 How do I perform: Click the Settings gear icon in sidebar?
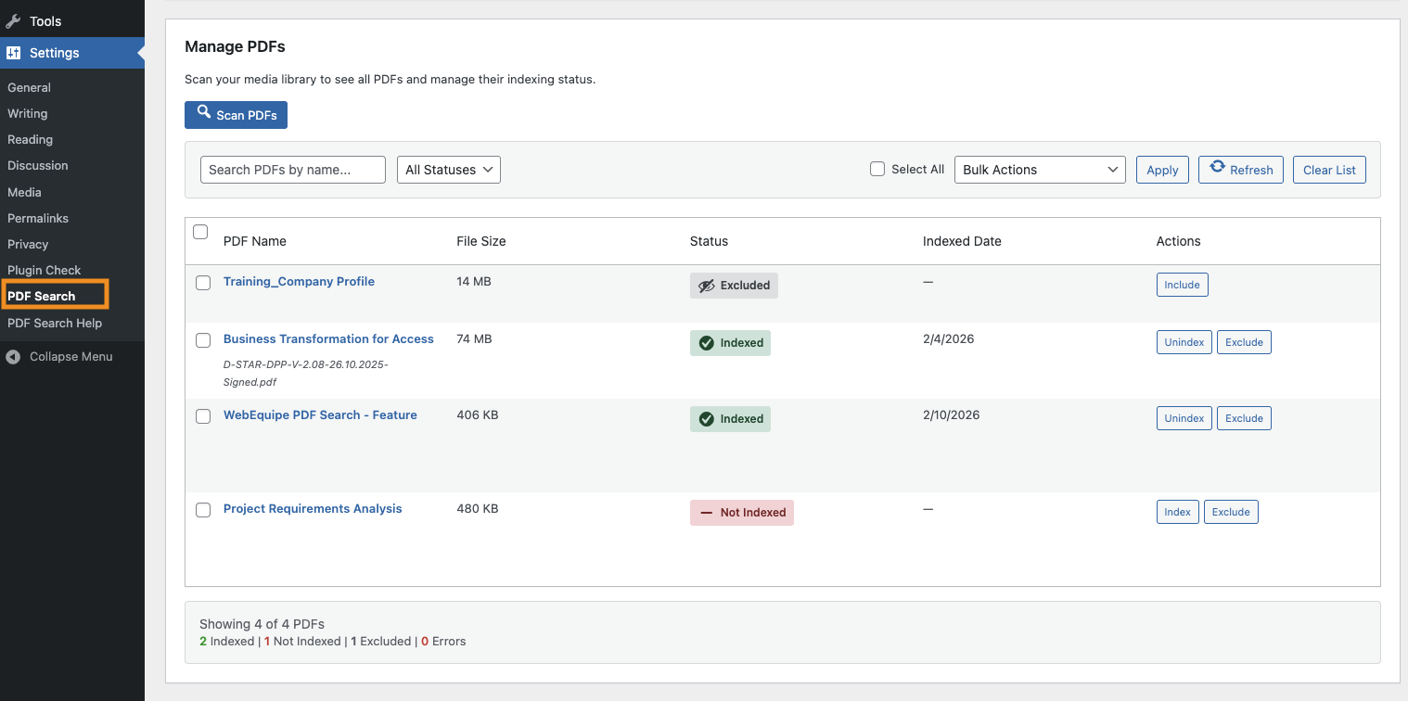coord(15,53)
